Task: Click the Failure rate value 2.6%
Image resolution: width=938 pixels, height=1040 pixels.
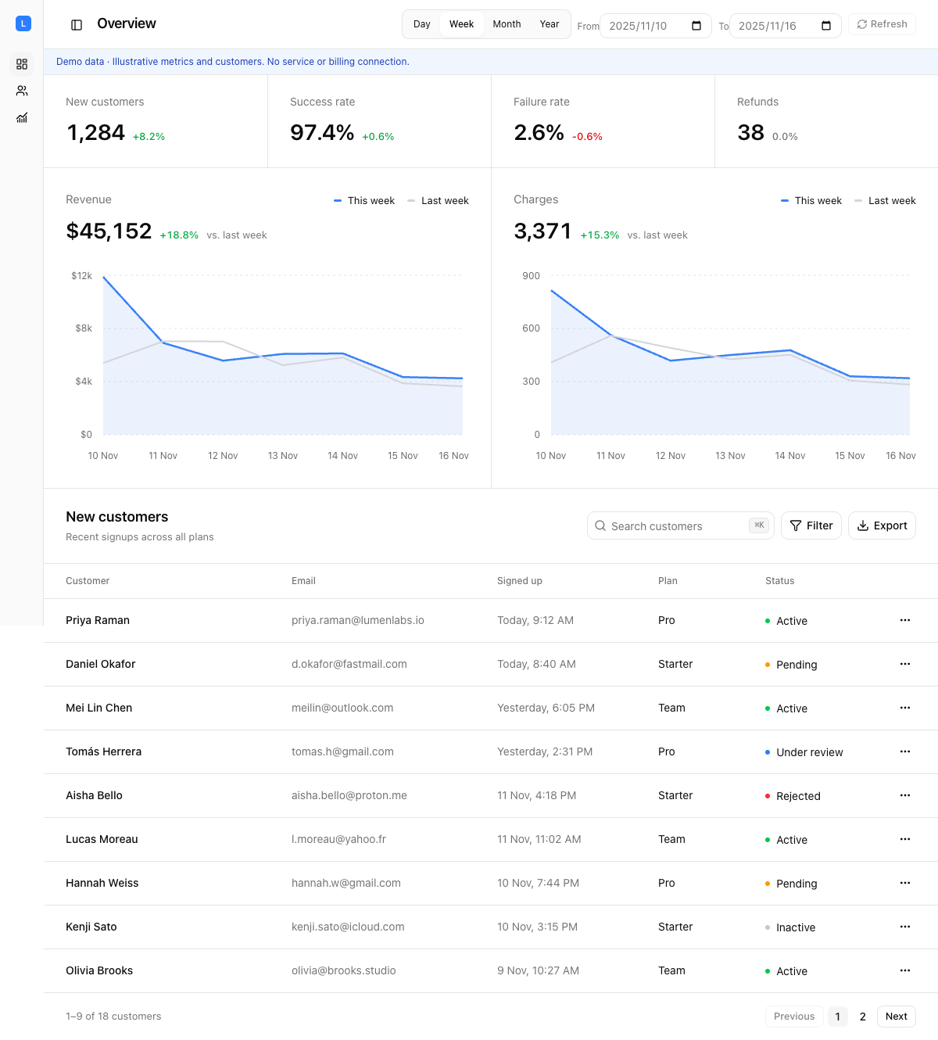Action: [539, 133]
